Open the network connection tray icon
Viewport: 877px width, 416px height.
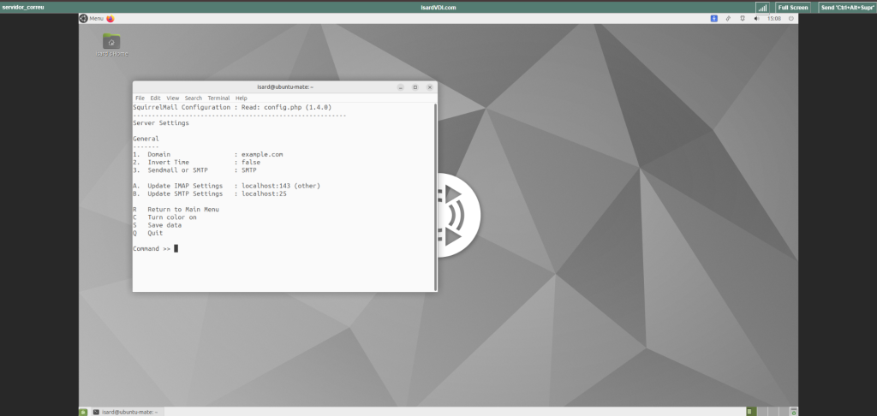[x=728, y=19]
